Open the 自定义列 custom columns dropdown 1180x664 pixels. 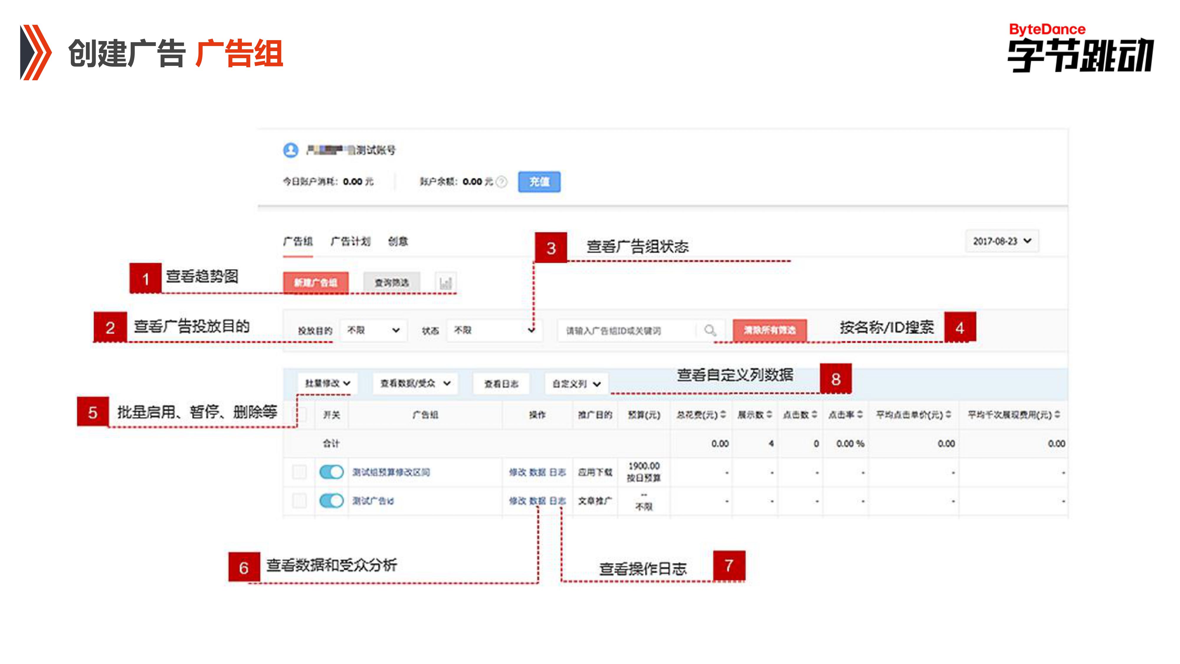pyautogui.click(x=576, y=384)
